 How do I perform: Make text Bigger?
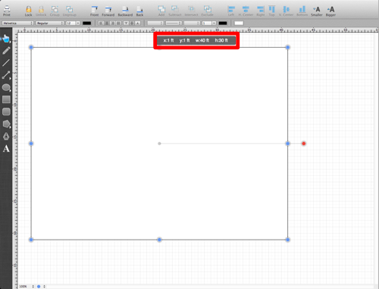tap(330, 11)
